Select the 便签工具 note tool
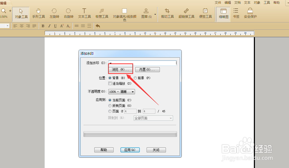 click(x=205, y=14)
